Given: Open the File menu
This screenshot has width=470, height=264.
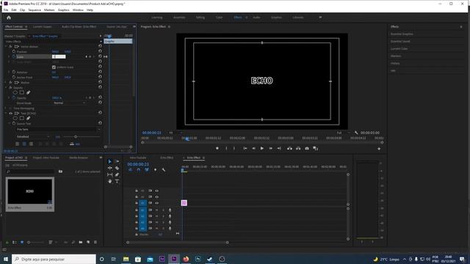Looking at the screenshot, I should 6,10.
